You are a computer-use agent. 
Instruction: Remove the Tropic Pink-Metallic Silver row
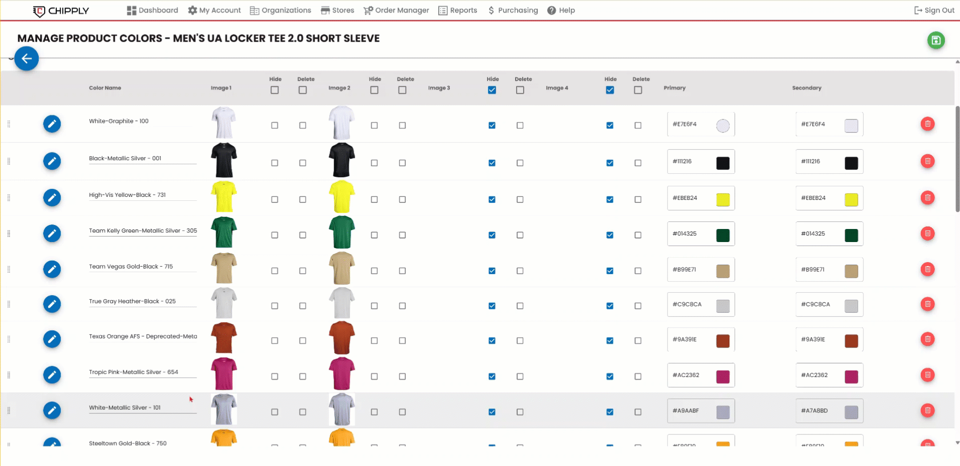pyautogui.click(x=927, y=375)
